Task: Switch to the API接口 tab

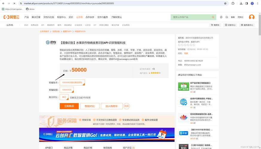Action: pos(49,148)
